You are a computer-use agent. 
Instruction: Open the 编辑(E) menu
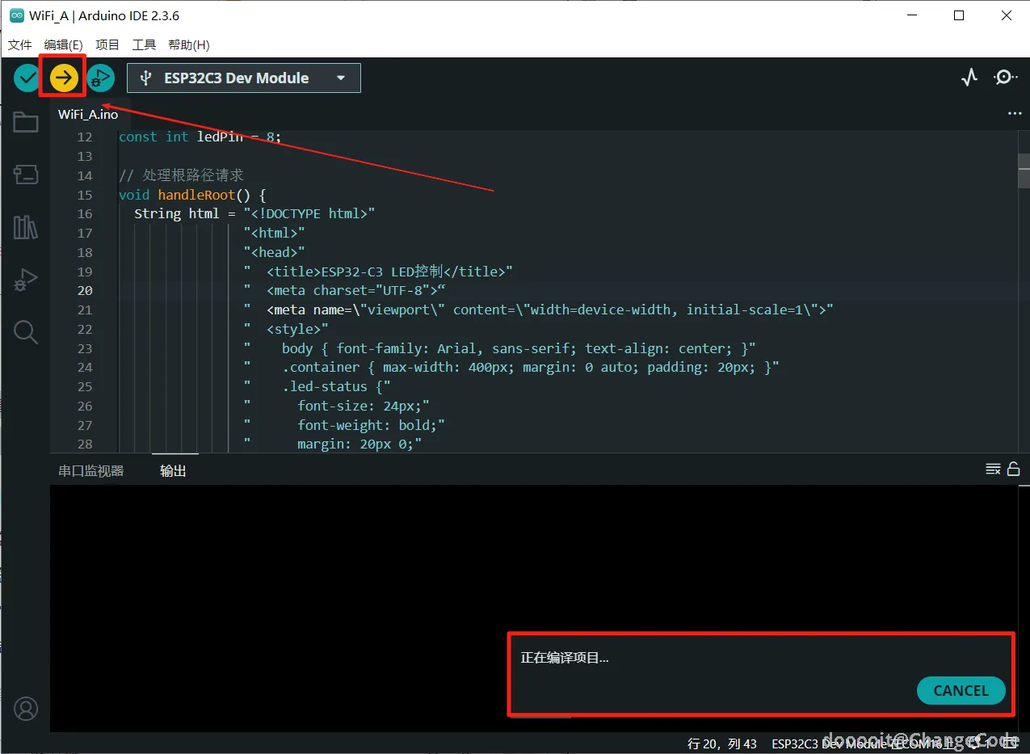point(64,44)
